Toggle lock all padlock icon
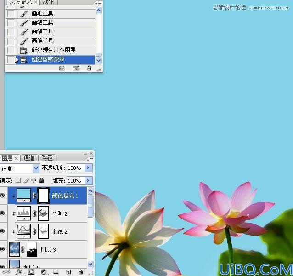The width and height of the screenshot is (293, 276). (x=42, y=180)
